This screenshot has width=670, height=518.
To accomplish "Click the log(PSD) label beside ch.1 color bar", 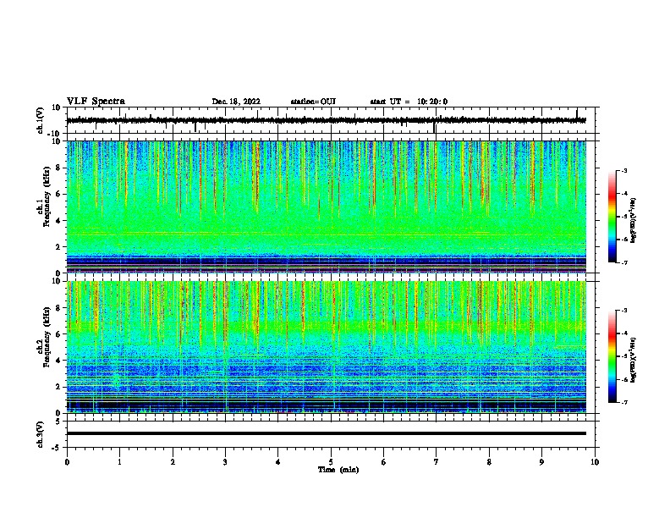I will (633, 221).
